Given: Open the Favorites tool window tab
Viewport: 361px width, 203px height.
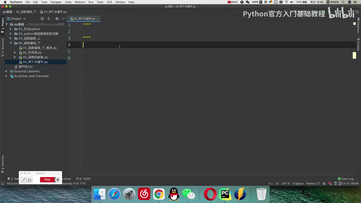Looking at the screenshot, I should 3,164.
